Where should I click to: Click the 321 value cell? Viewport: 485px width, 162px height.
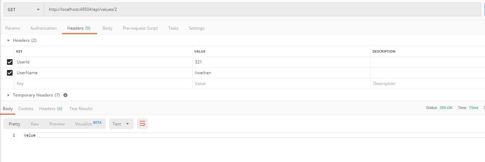coord(281,62)
